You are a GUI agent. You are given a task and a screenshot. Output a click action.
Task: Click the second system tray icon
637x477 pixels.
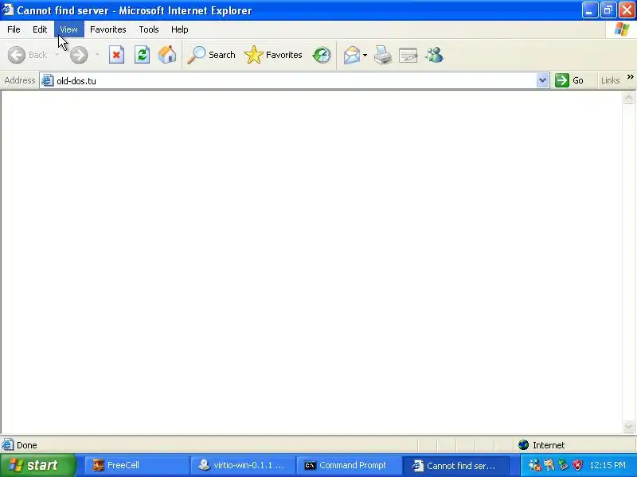[549, 465]
